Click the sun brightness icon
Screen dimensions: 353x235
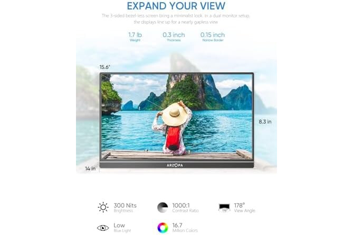pyautogui.click(x=103, y=208)
